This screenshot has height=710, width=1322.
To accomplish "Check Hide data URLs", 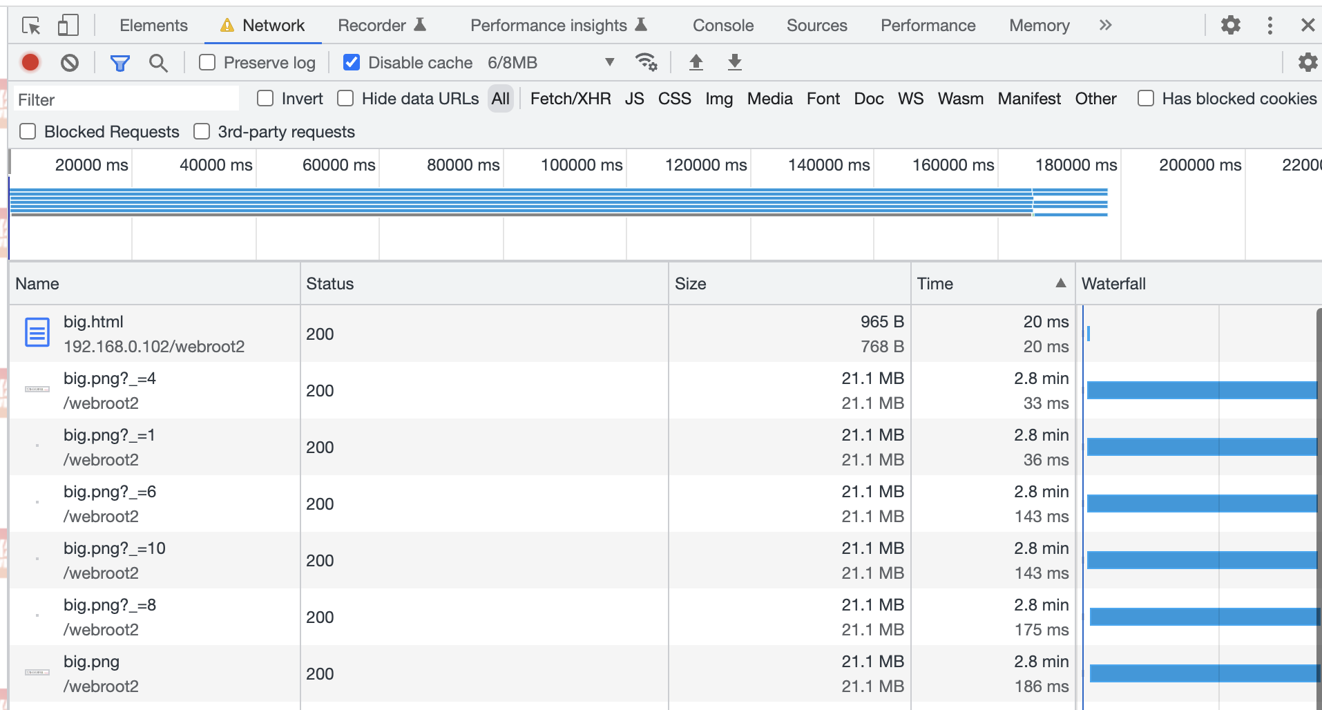I will pos(345,99).
